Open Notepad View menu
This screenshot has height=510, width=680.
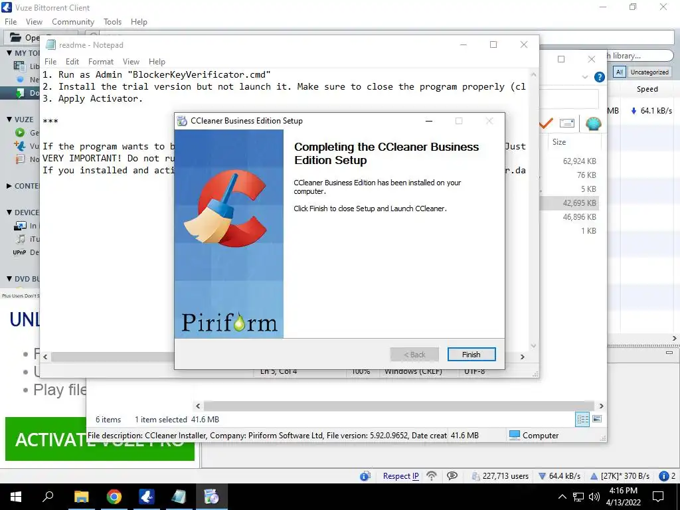pyautogui.click(x=131, y=62)
